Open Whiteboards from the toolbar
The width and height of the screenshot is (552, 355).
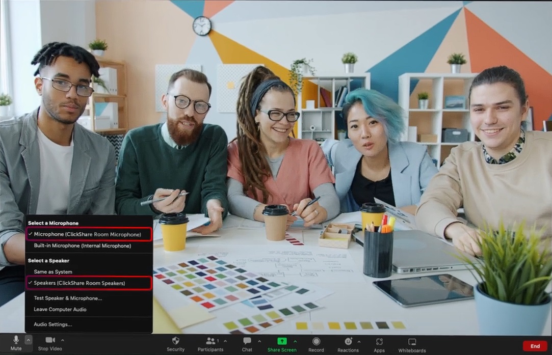pos(412,341)
